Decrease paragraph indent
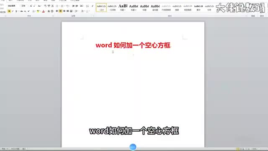Image resolution: width=268 pixels, height=151 pixels. coord(73,6)
